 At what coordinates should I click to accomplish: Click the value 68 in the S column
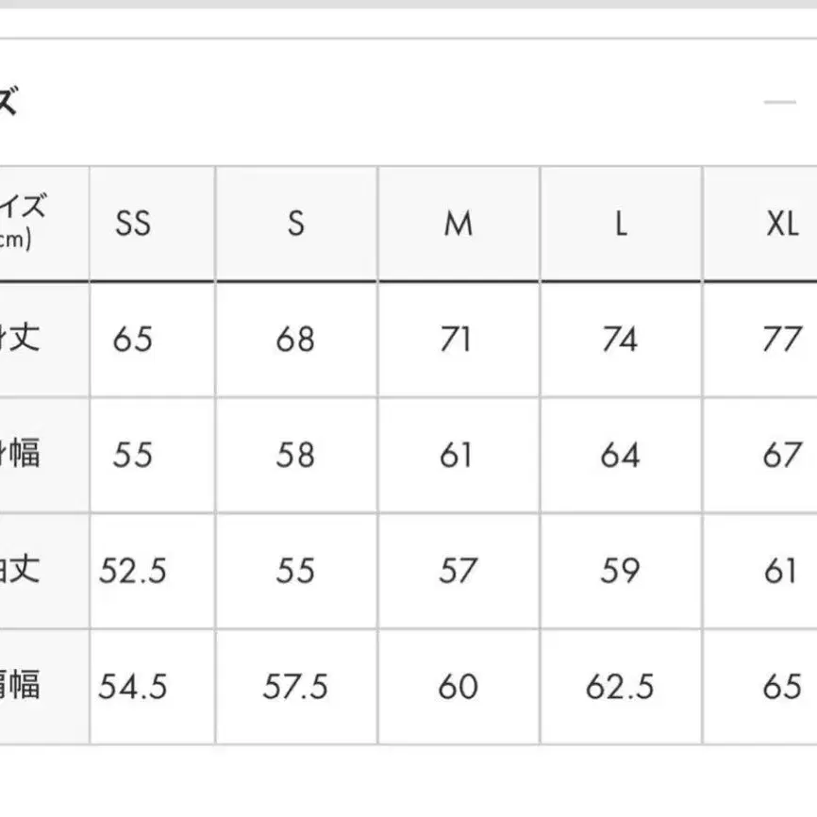(295, 339)
